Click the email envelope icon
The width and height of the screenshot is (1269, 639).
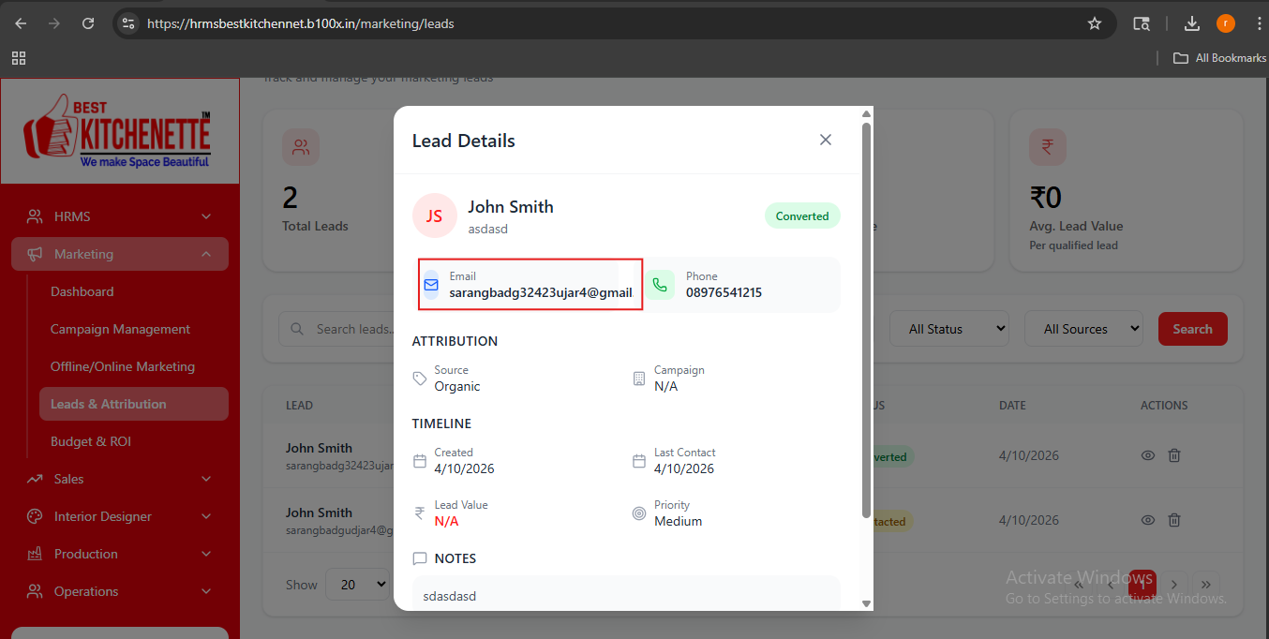[431, 285]
